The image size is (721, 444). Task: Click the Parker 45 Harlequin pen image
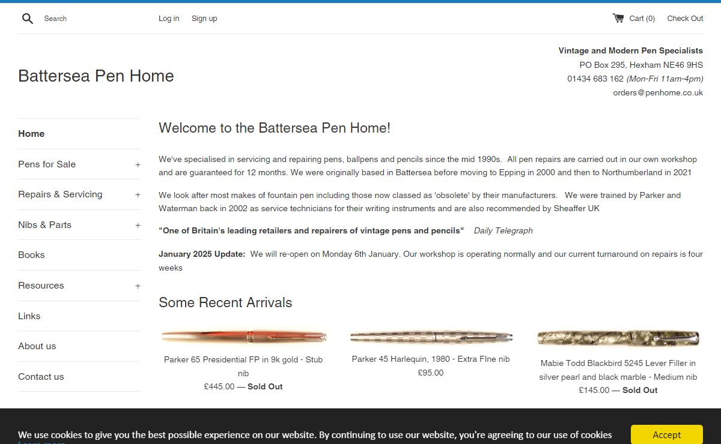click(x=431, y=337)
